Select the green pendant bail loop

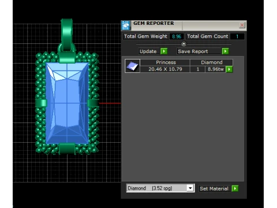point(67,35)
